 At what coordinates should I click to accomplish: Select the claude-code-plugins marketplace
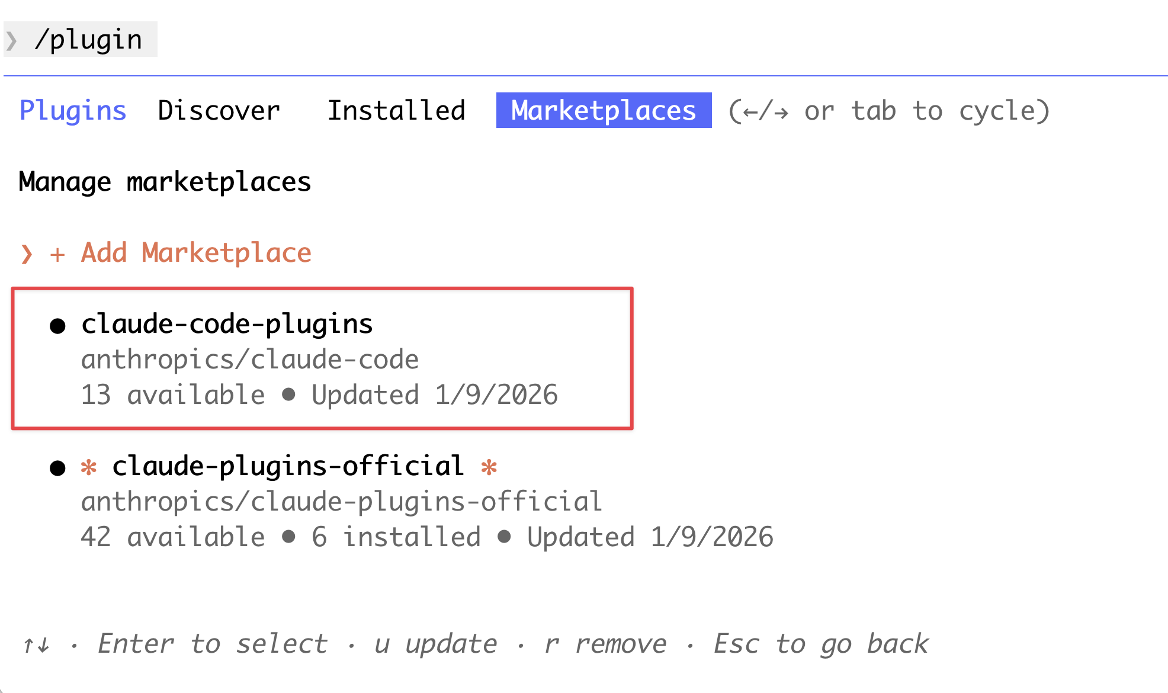227,324
